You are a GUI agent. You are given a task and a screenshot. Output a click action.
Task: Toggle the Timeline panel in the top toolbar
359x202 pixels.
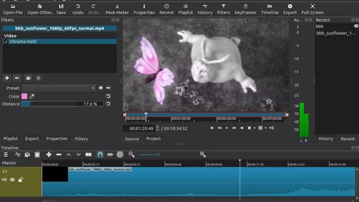click(270, 9)
